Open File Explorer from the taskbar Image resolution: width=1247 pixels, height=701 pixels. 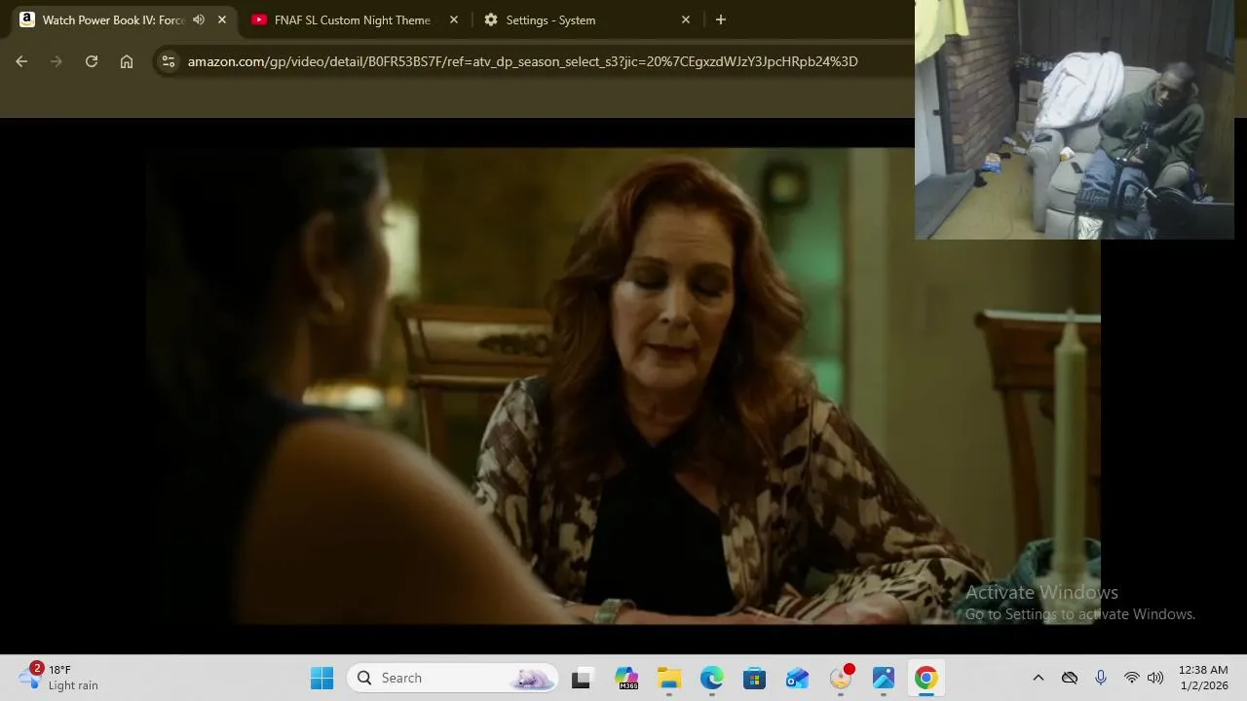(x=669, y=678)
